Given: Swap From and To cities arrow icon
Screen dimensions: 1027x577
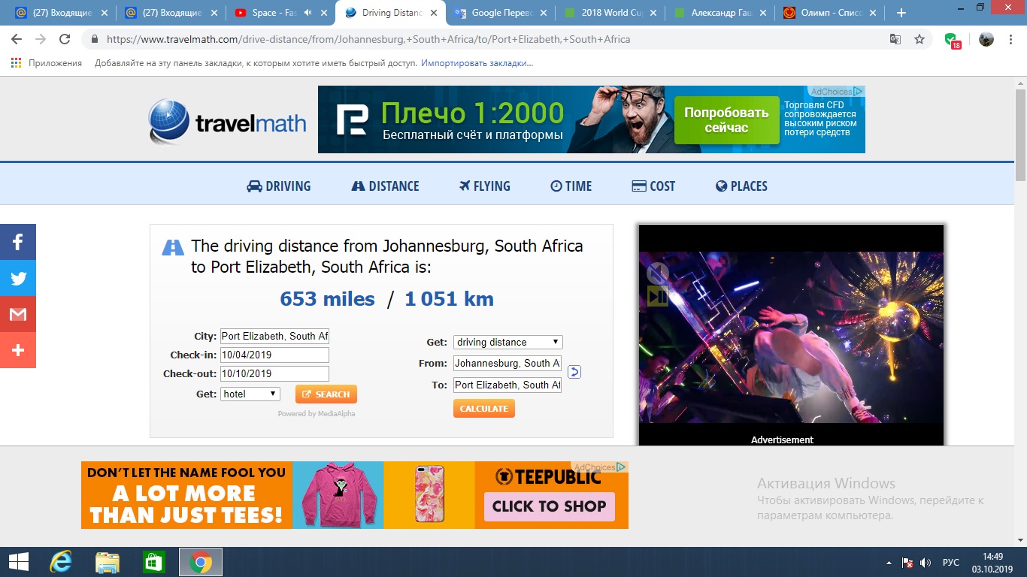Looking at the screenshot, I should [574, 371].
